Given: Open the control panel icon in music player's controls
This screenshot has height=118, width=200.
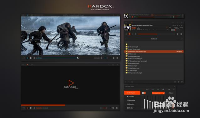Looking at the screenshot, I should click(178, 34).
